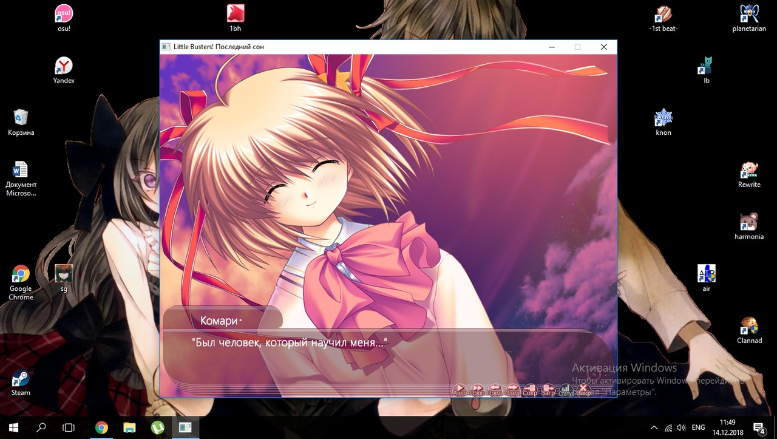This screenshot has width=777, height=439.
Task: Click the Проп skip fast-forward button
Action: point(478,389)
